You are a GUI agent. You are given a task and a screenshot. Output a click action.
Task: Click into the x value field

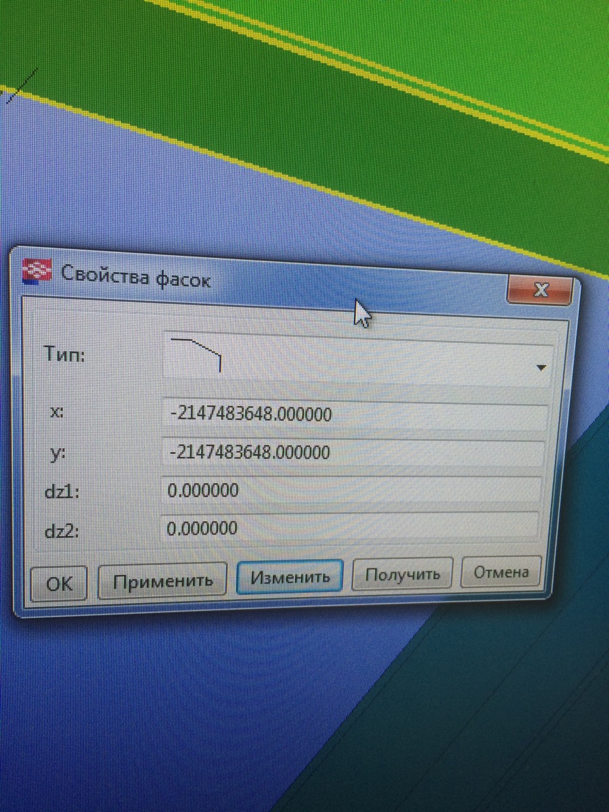coord(353,415)
